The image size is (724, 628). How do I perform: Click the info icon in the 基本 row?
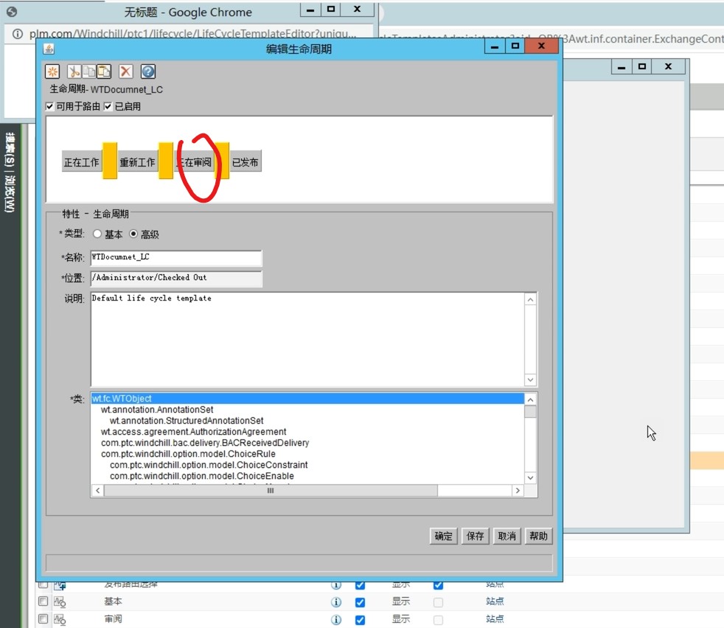(337, 601)
